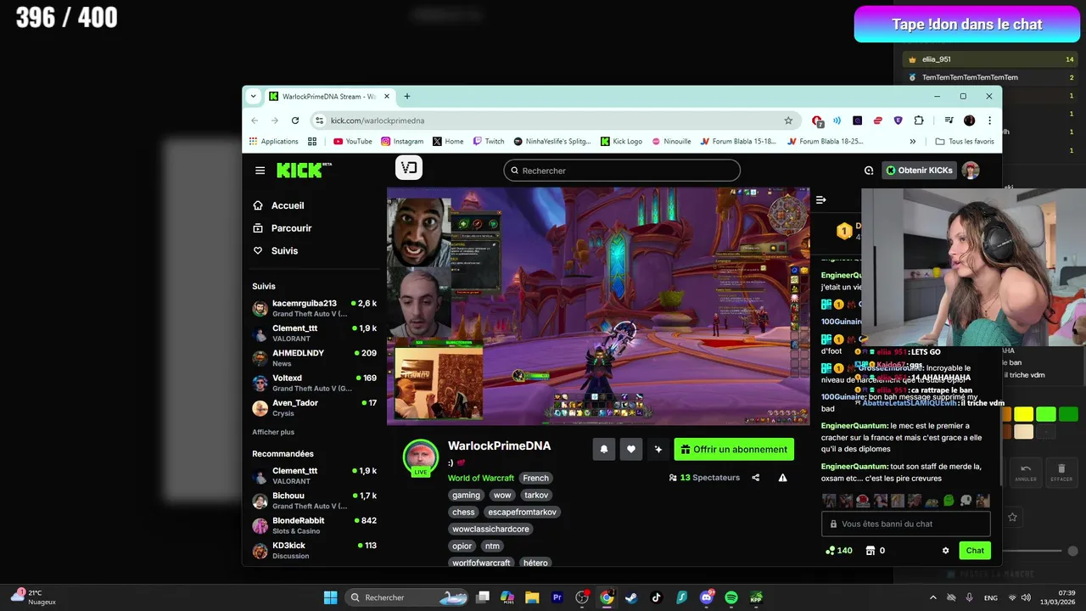Viewport: 1086px width, 611px height.
Task: Show hidden bookmarks with the double chevron
Action: [913, 142]
